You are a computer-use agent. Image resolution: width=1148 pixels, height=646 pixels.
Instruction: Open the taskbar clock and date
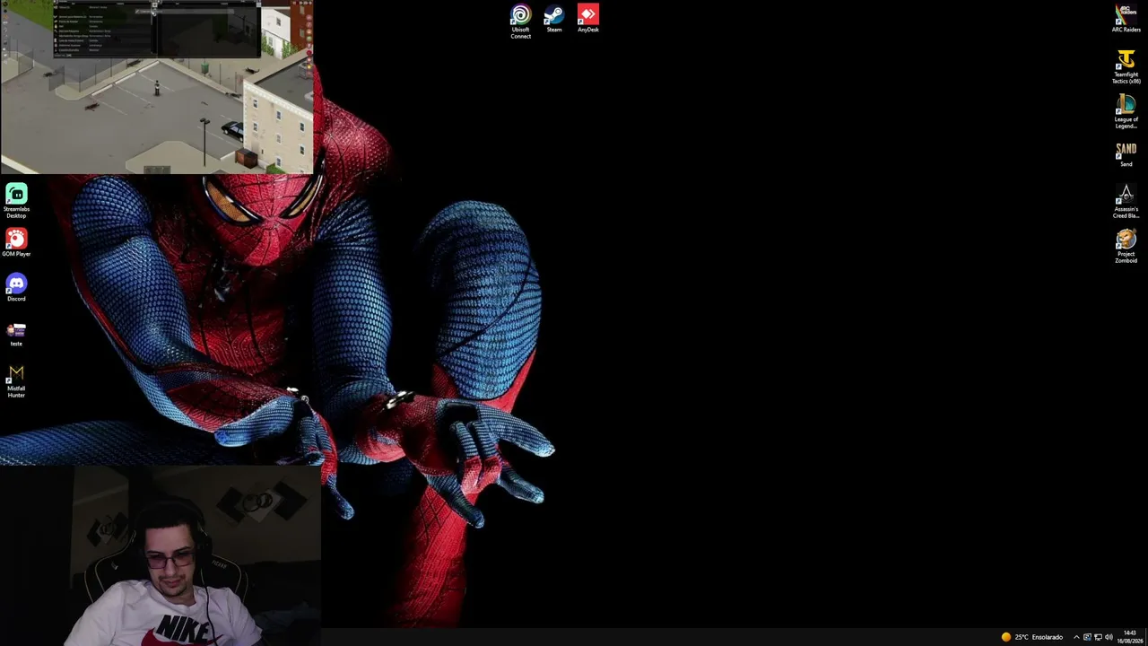click(x=1129, y=637)
